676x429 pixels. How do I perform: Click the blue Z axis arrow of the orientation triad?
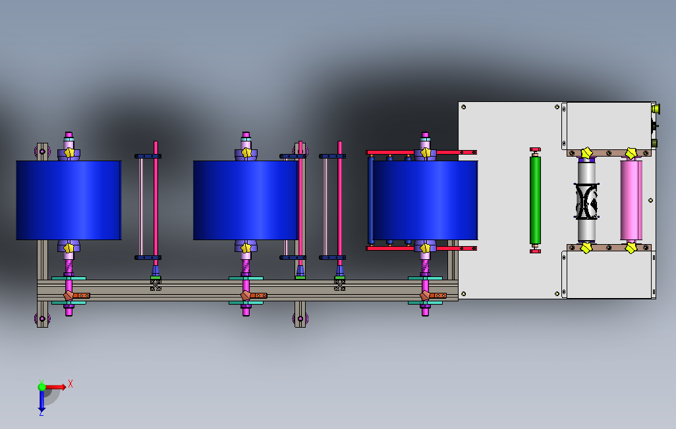pos(42,401)
